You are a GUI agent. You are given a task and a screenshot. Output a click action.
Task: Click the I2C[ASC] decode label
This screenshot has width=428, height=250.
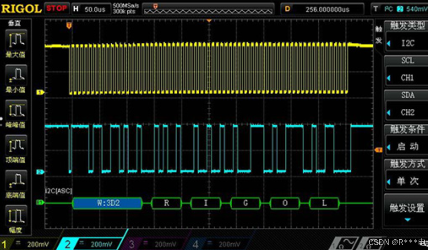coord(59,191)
